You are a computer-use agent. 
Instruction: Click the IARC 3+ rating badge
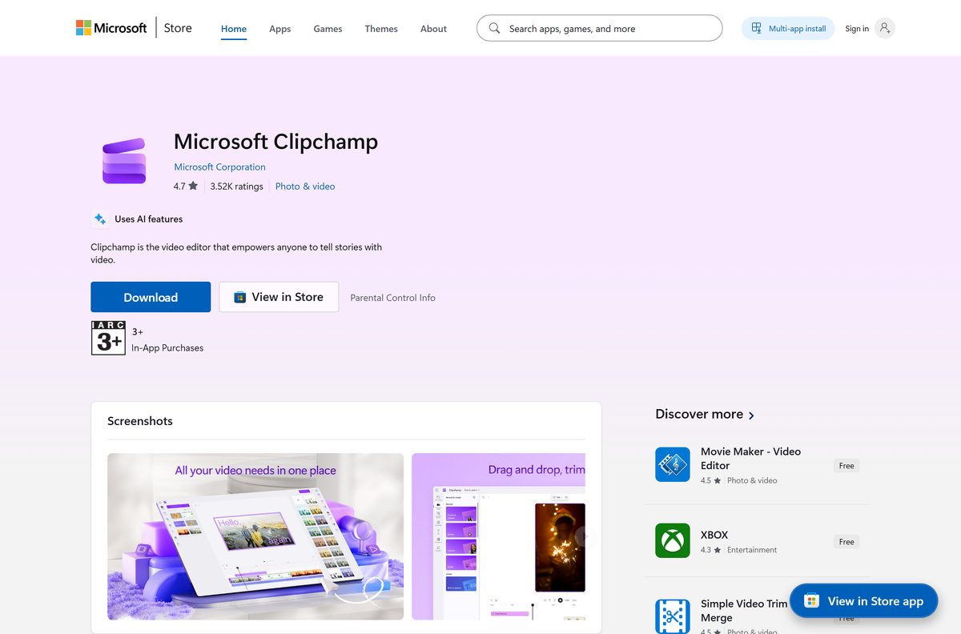pos(108,338)
